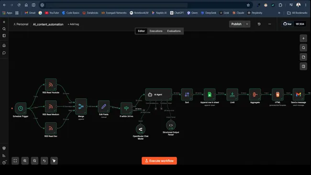Click the fit-to-view canvas button
The image size is (311, 175).
click(15, 161)
